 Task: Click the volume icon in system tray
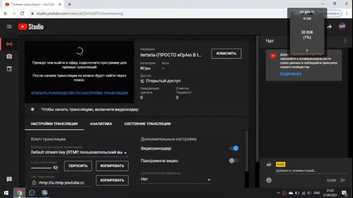point(309,193)
